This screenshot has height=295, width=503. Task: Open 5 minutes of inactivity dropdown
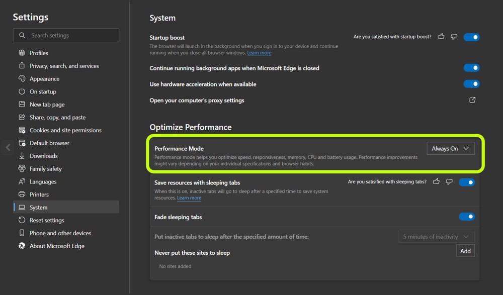coord(437,237)
